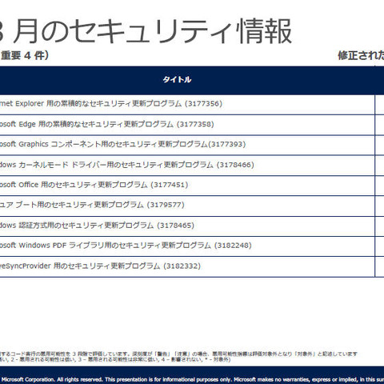Click the 重要 4 件 subtitle text

(x=25, y=55)
